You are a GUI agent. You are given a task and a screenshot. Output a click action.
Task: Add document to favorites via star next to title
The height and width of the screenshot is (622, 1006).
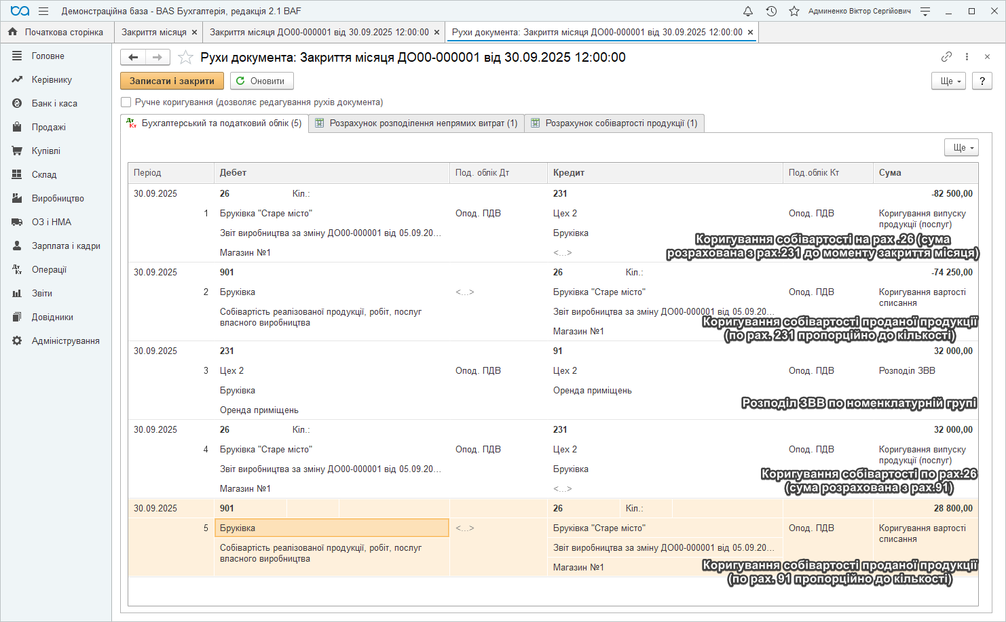[185, 58]
